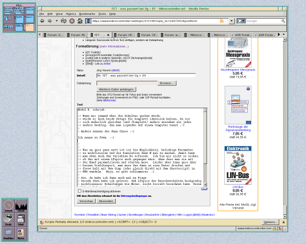Screen dimensions: 306x244
Task: Click the Vorschau button
Action: pos(86,201)
